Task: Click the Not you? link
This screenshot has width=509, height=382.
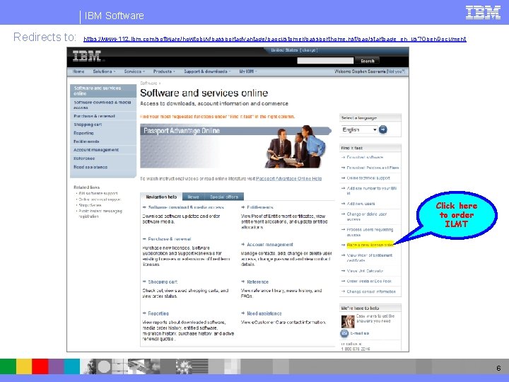Action: [x=396, y=71]
